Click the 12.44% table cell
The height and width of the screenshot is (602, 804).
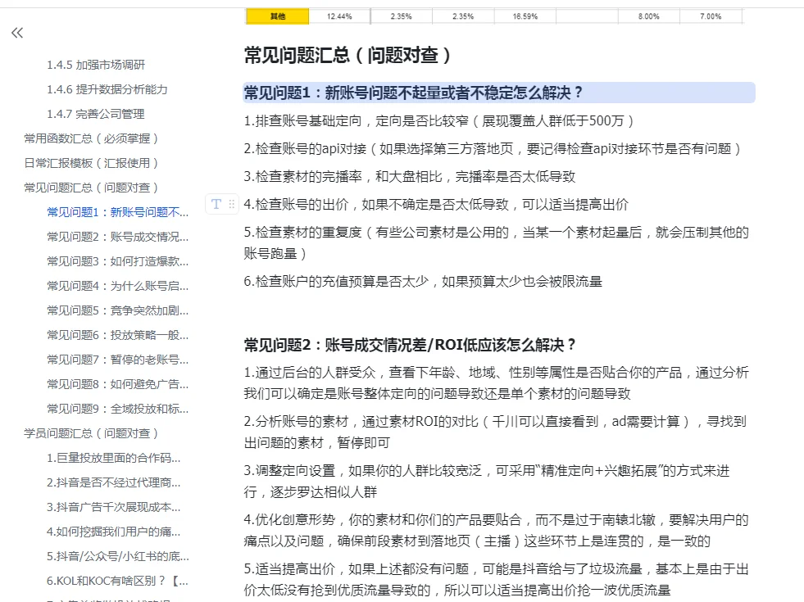[x=339, y=16]
